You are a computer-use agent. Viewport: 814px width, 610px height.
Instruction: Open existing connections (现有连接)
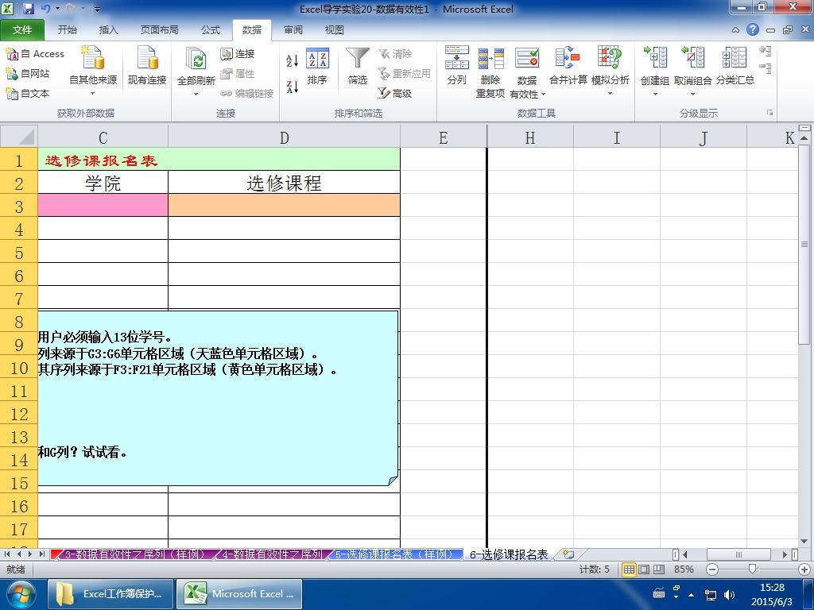click(147, 65)
